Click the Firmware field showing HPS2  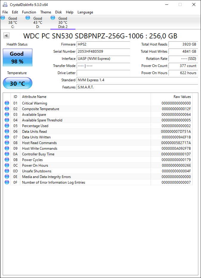[x=103, y=44]
